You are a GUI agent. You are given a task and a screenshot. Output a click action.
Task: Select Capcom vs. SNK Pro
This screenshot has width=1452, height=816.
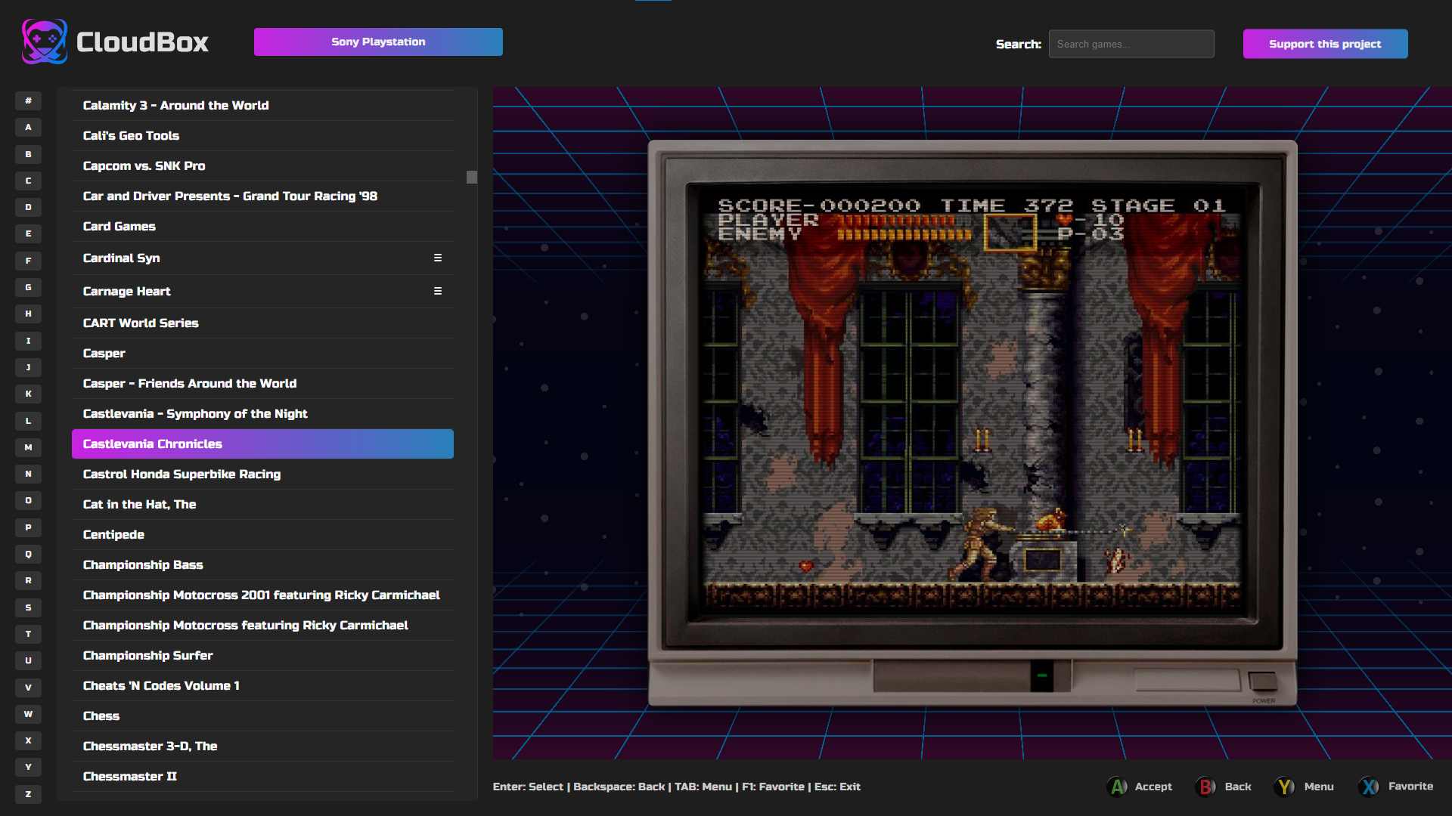(x=262, y=165)
